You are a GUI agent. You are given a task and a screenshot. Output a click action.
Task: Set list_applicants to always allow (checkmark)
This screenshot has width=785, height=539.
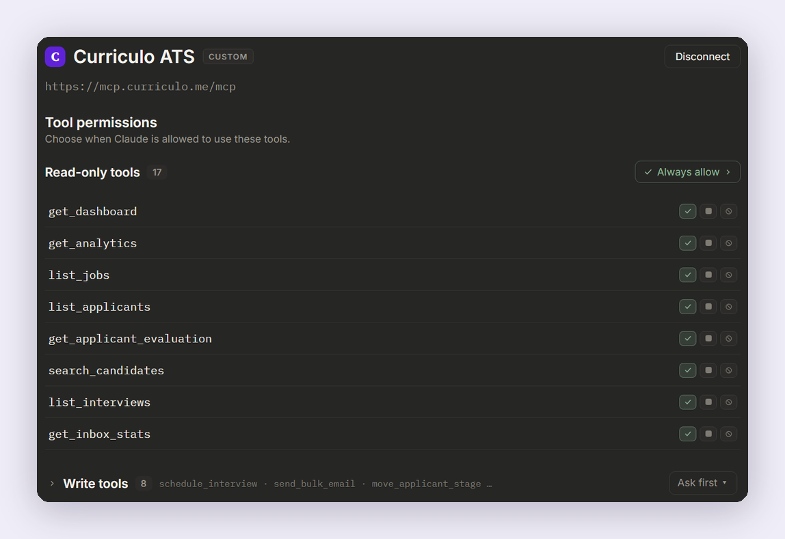click(x=687, y=307)
